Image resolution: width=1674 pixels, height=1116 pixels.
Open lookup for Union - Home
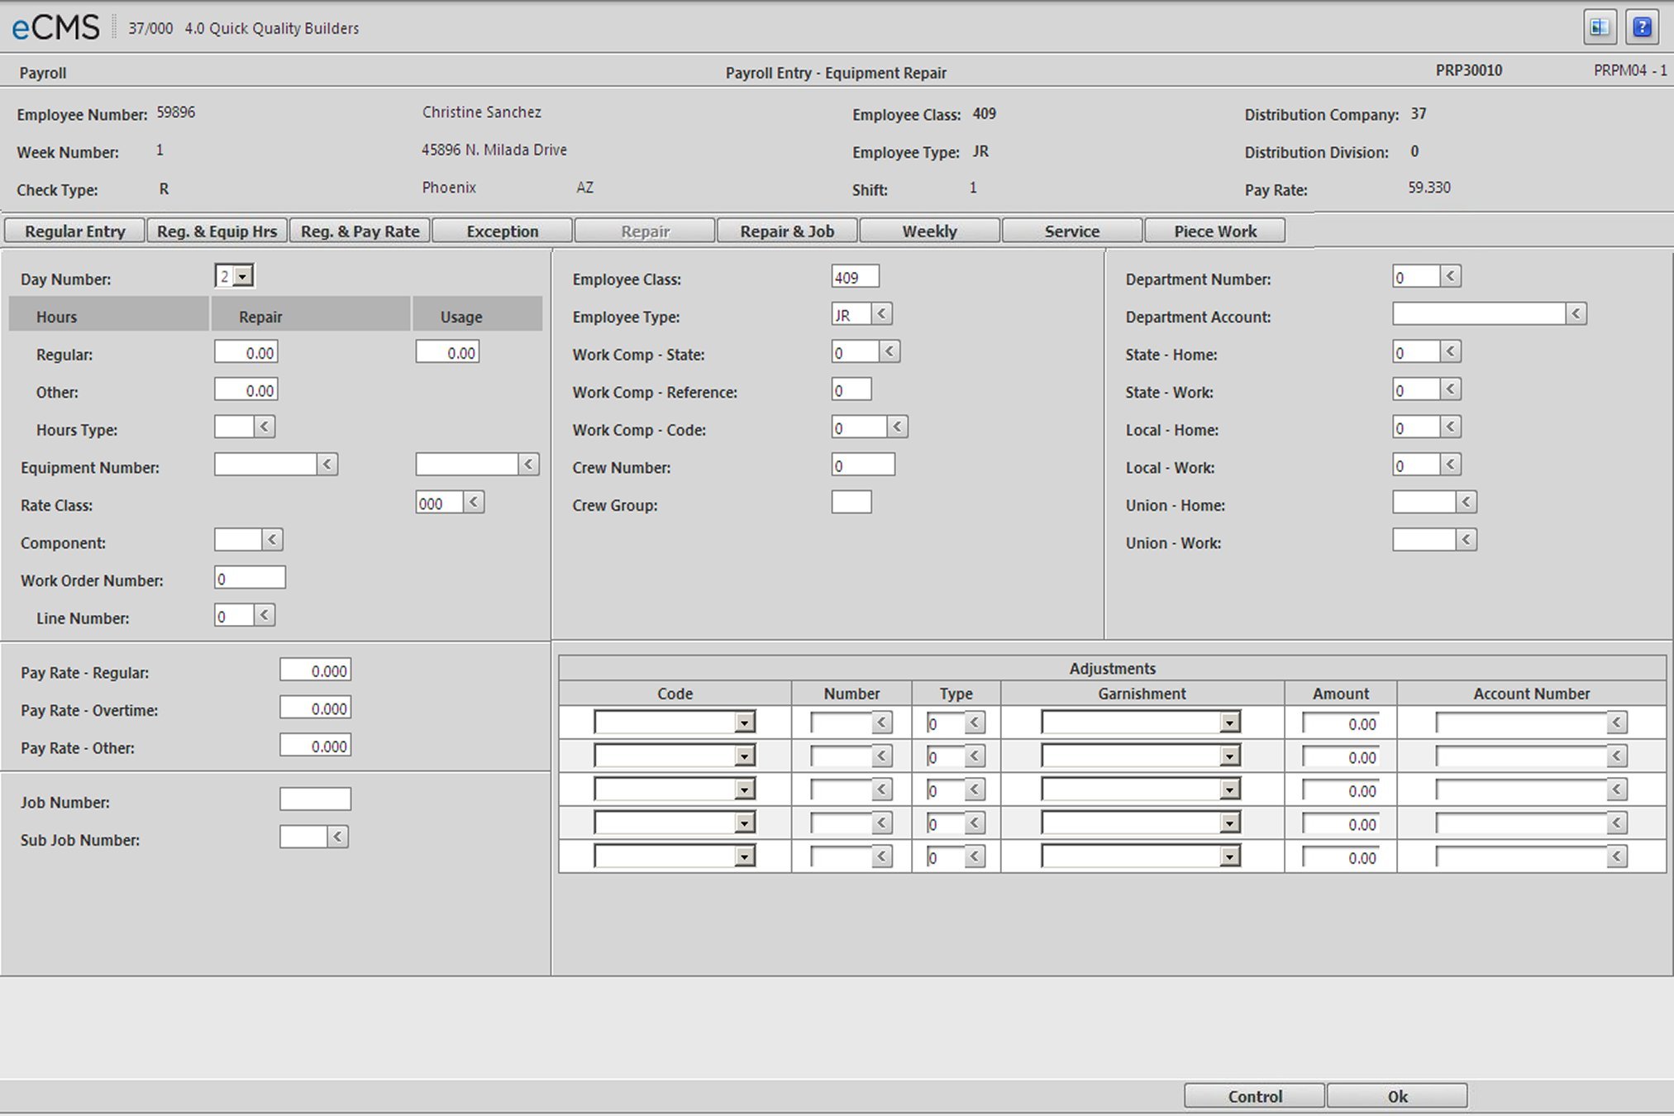[x=1467, y=503]
